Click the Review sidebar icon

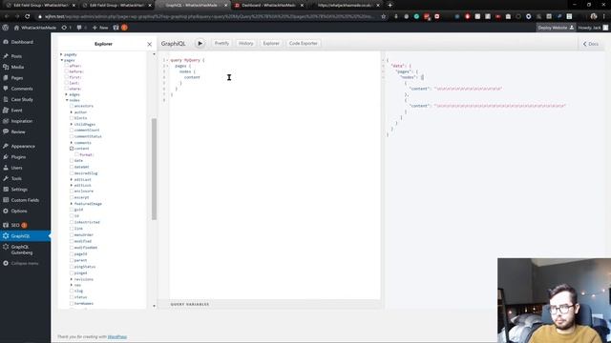point(6,131)
